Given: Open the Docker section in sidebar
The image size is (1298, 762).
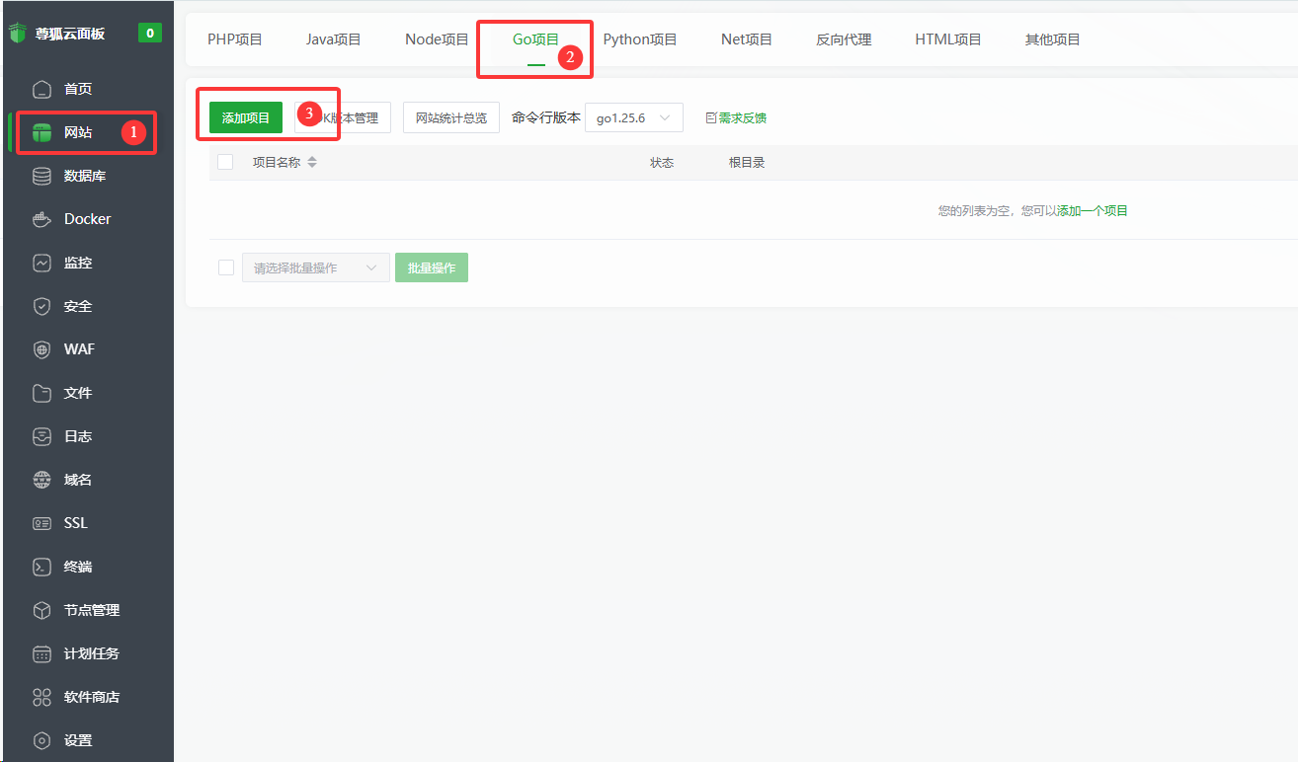Looking at the screenshot, I should [89, 218].
